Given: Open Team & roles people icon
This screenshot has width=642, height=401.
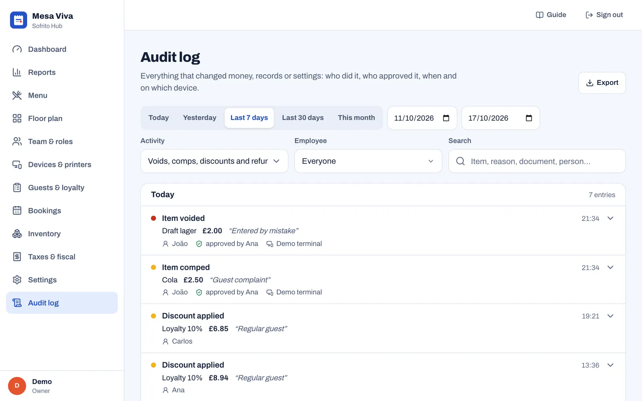Looking at the screenshot, I should coord(17,142).
